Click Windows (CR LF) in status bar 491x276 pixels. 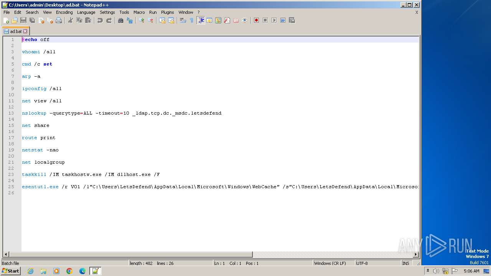point(330,263)
